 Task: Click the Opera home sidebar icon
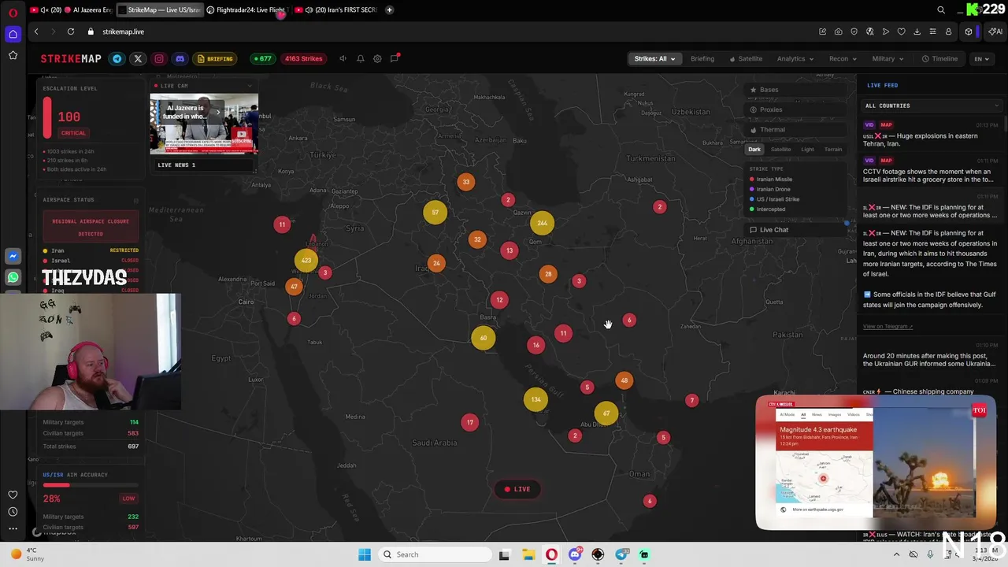[x=13, y=34]
